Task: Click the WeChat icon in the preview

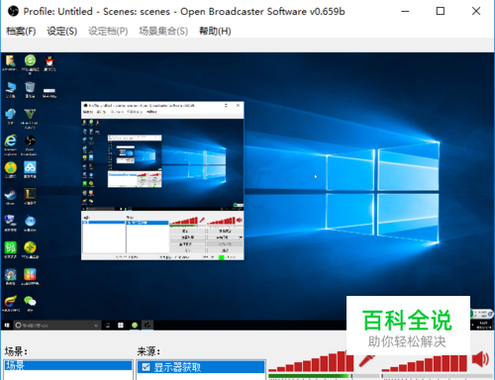Action: pos(30,301)
